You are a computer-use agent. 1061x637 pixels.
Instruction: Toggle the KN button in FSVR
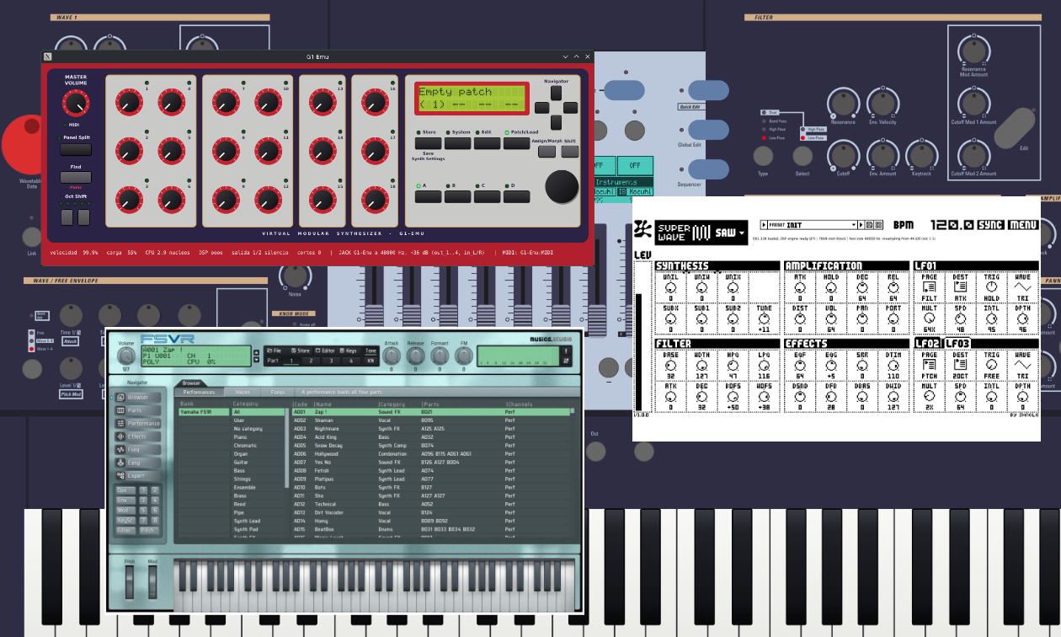371,361
